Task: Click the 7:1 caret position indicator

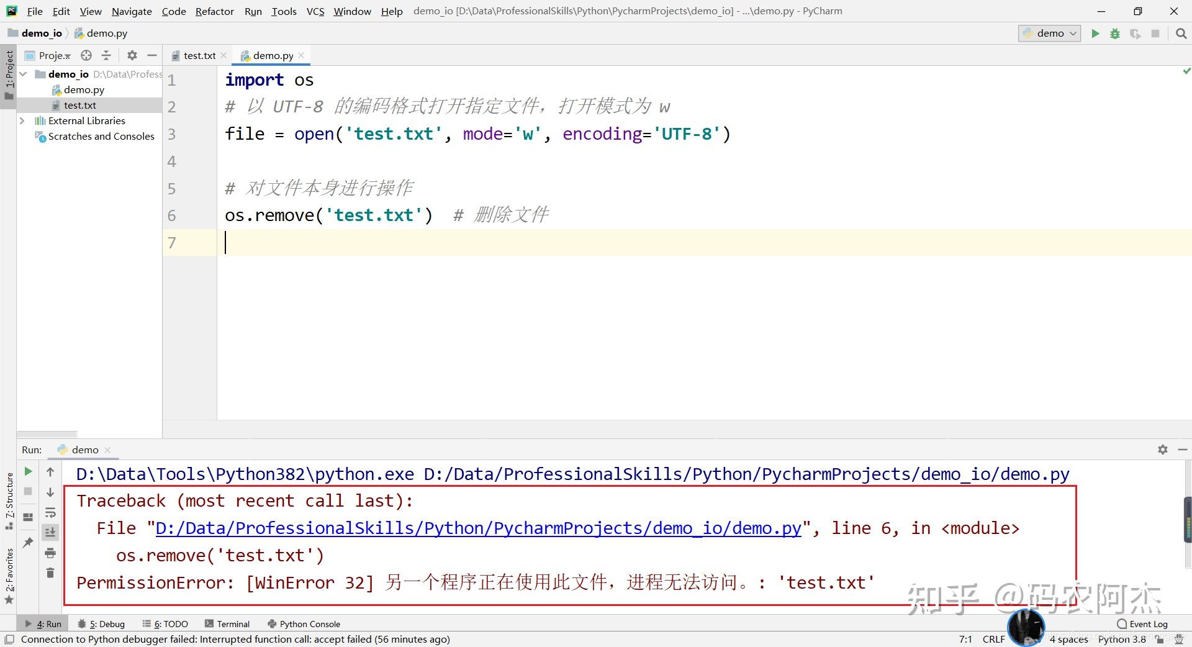Action: click(x=965, y=639)
